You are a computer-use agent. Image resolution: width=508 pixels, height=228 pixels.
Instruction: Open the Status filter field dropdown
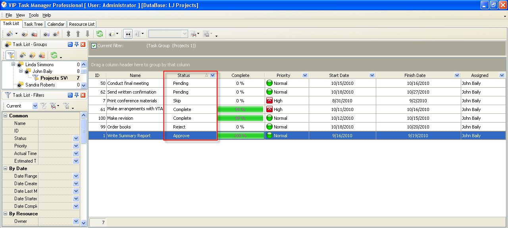(x=76, y=138)
